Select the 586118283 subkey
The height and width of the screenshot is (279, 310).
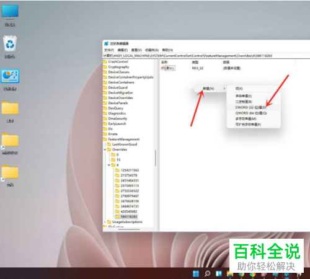tap(129, 216)
